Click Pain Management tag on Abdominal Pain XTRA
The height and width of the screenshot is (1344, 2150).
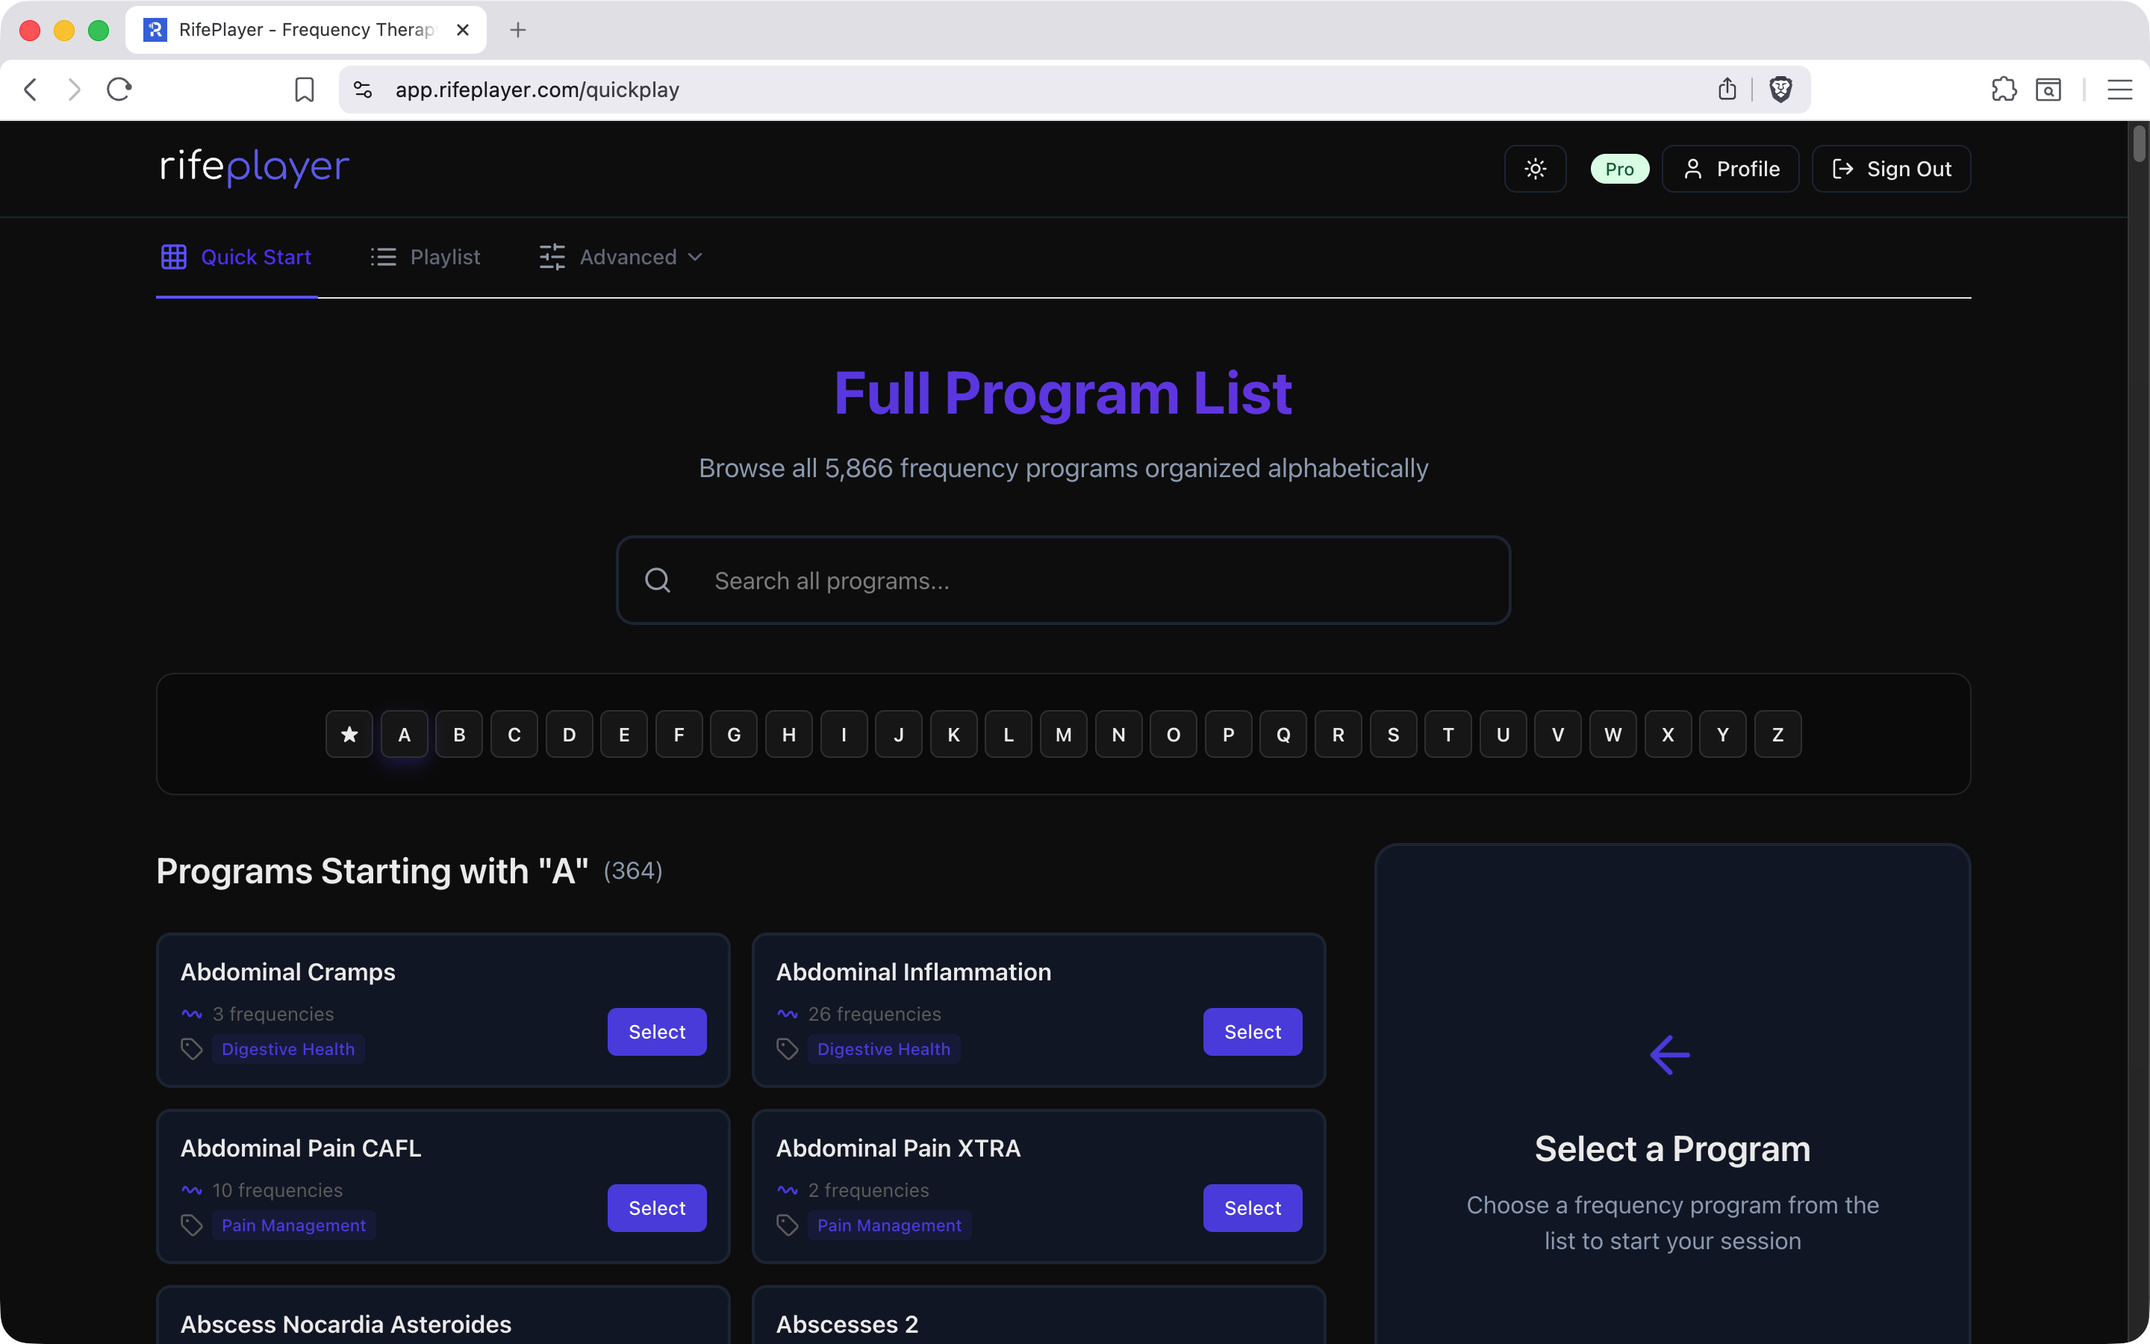click(889, 1225)
